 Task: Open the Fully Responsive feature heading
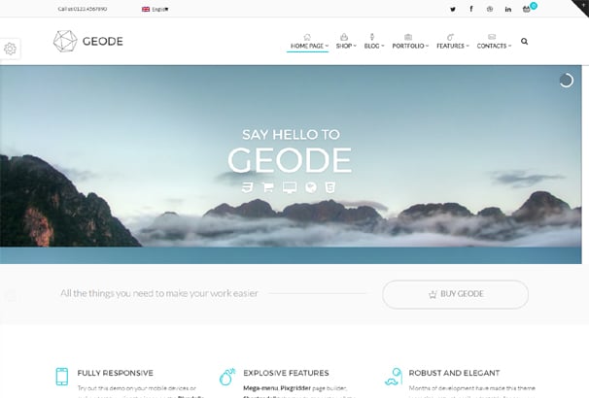point(116,373)
